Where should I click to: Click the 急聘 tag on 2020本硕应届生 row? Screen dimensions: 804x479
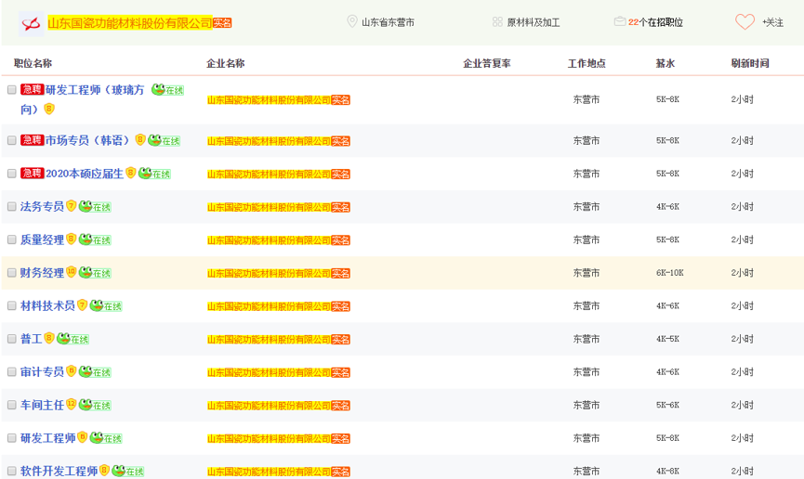click(32, 174)
